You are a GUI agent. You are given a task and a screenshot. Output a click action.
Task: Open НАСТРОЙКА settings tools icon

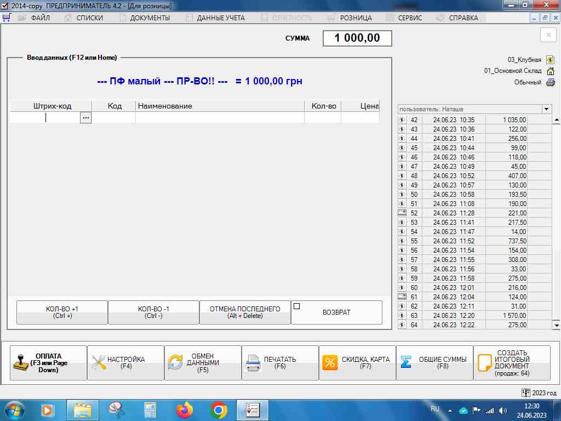(98, 363)
